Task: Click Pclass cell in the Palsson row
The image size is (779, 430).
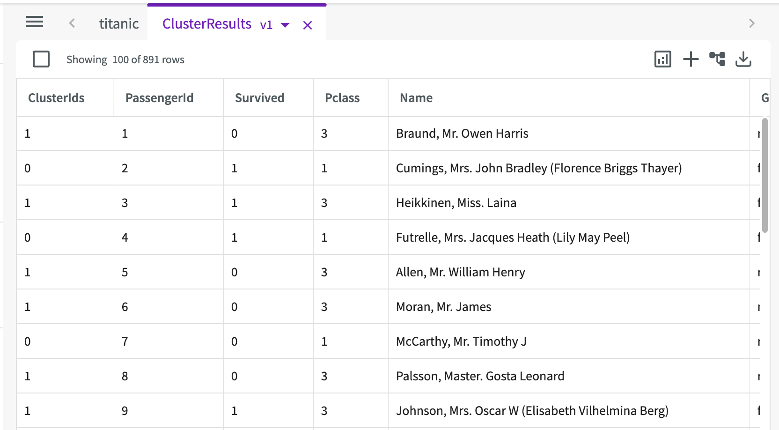Action: [x=351, y=376]
